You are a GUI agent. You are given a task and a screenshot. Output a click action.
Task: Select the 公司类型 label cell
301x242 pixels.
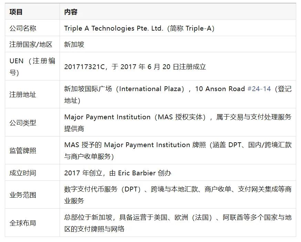[23, 123]
